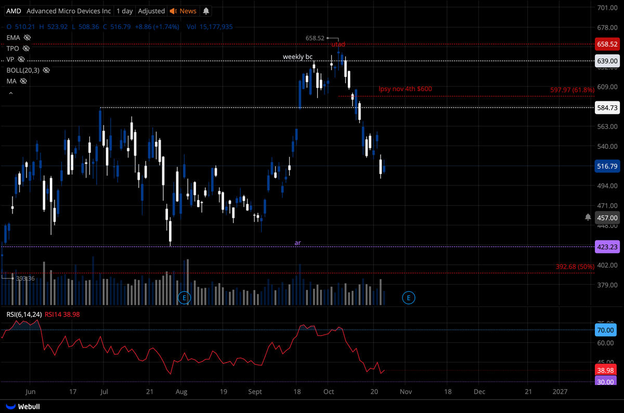Click the AMD ticker symbol
The width and height of the screenshot is (624, 413).
[14, 11]
